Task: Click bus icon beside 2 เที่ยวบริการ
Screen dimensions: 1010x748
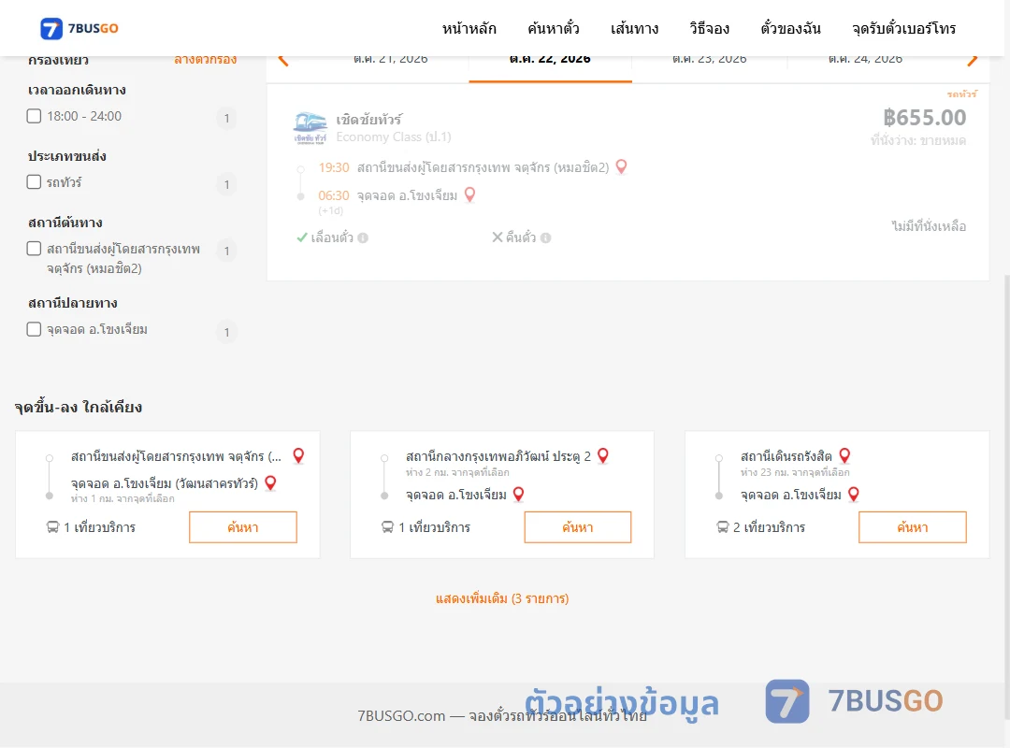Action: 723,527
